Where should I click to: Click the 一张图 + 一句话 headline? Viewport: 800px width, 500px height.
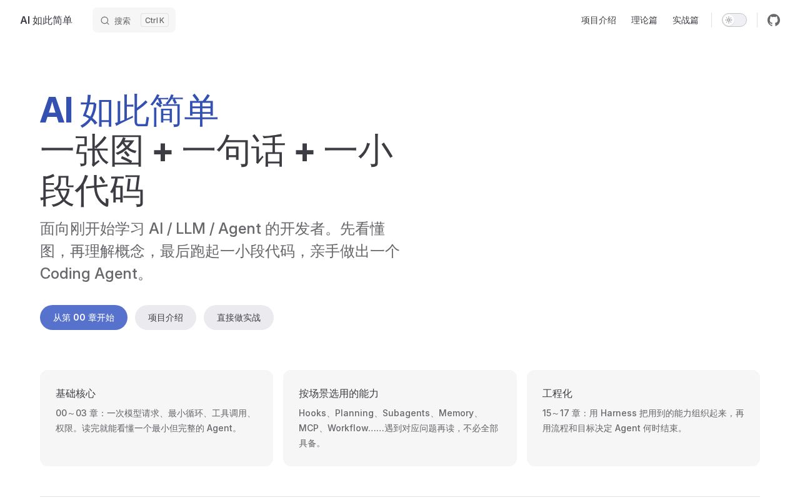coord(217,171)
